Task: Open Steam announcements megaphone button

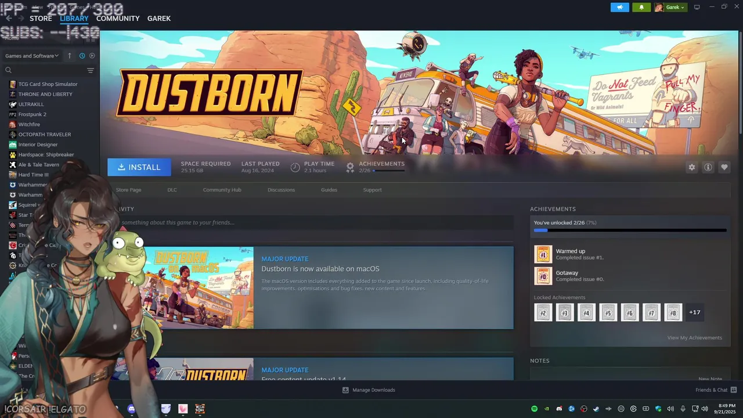Action: pyautogui.click(x=619, y=7)
